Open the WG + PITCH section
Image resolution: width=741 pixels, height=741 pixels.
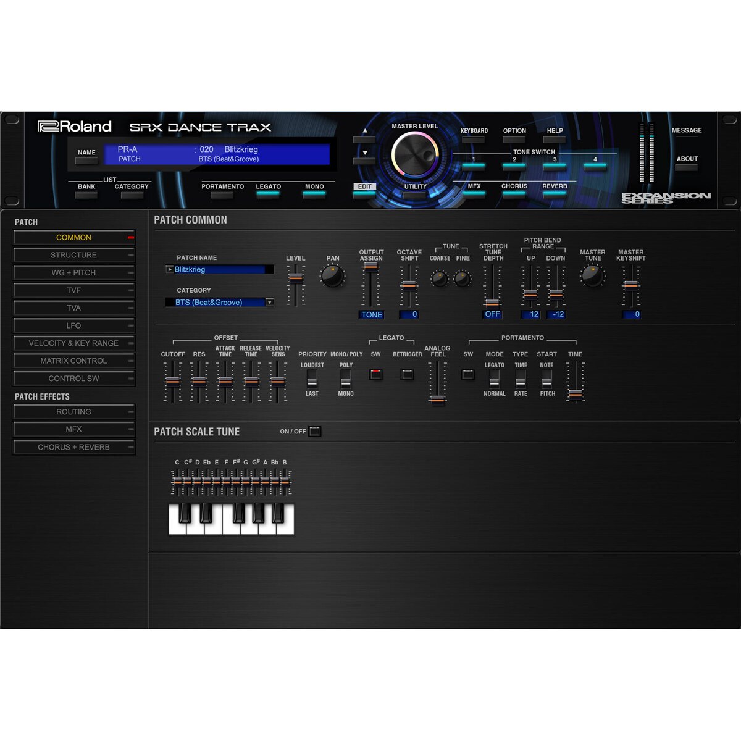74,272
